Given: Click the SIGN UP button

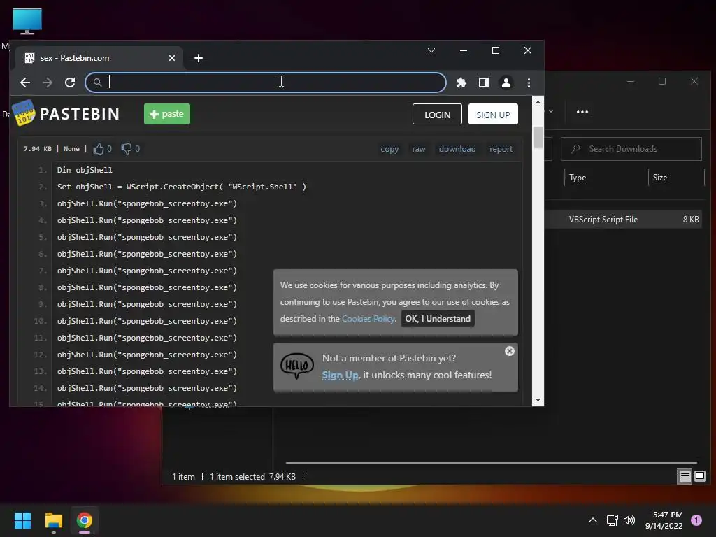Looking at the screenshot, I should tap(493, 115).
